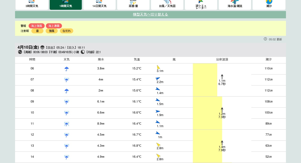301x163 pixels.
Task: Open the 台風/天気図 tab
Action: click(167, 5)
